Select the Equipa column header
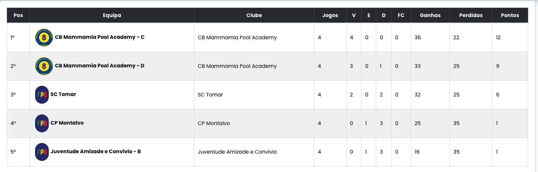The image size is (538, 172). 112,15
